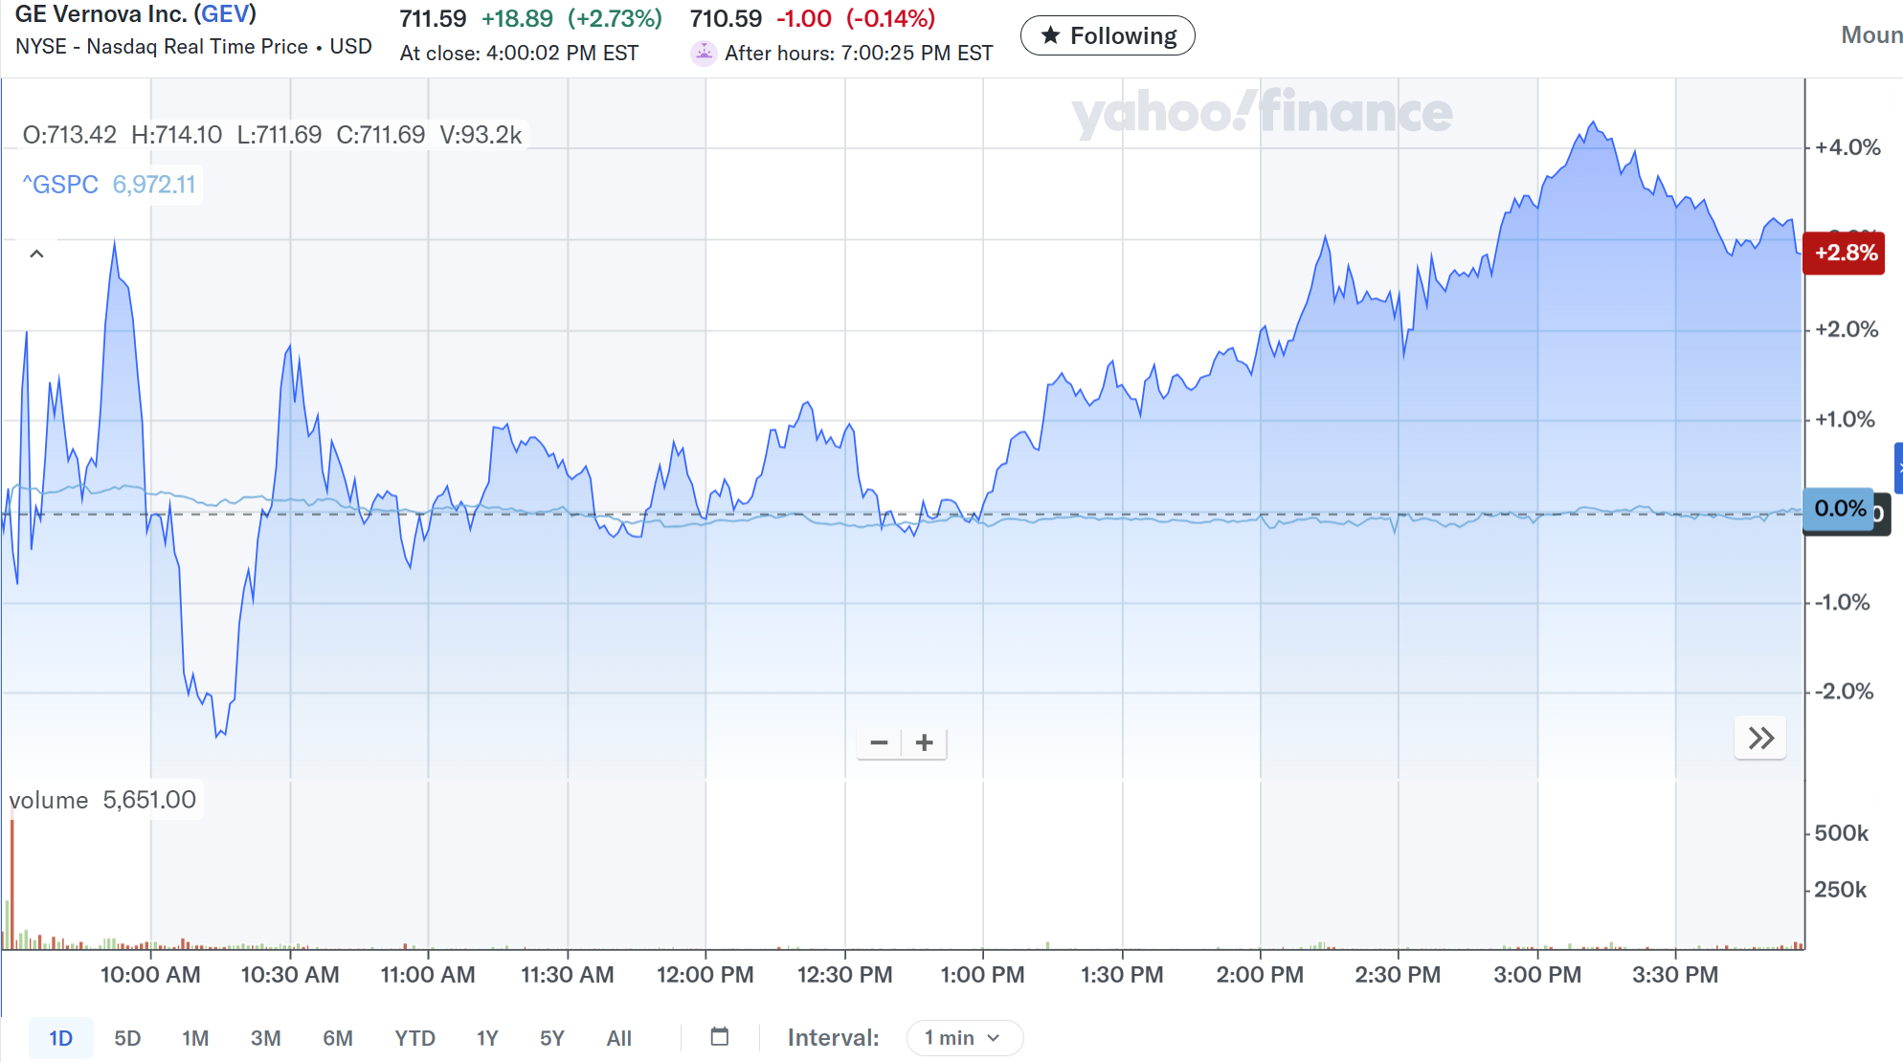Click the star icon on Following

[x=1050, y=35]
